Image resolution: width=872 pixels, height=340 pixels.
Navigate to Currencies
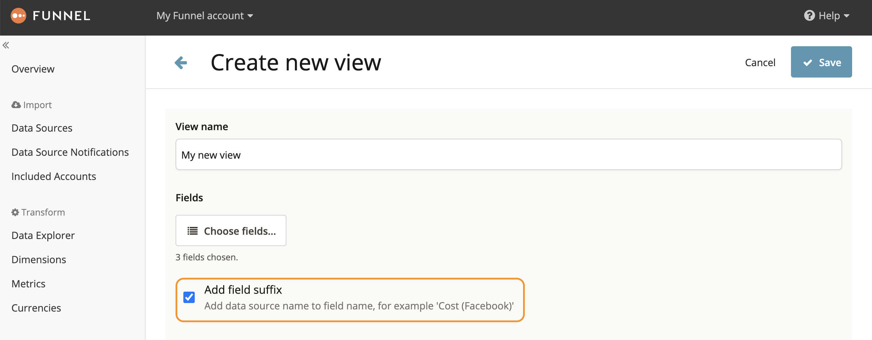pyautogui.click(x=36, y=308)
